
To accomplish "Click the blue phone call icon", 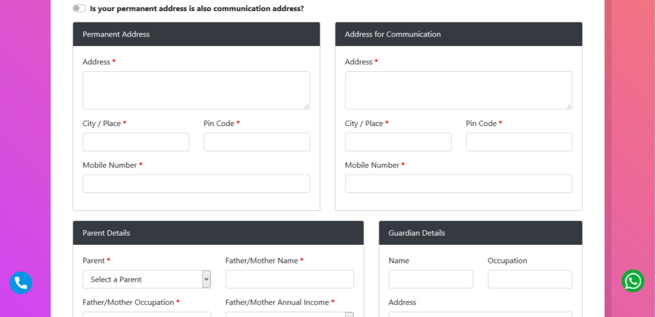I will [x=21, y=283].
